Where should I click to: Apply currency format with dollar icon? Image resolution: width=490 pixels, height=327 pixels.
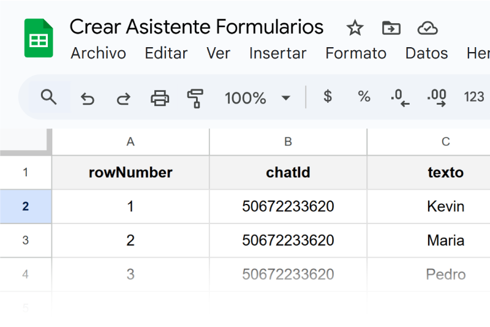(328, 97)
